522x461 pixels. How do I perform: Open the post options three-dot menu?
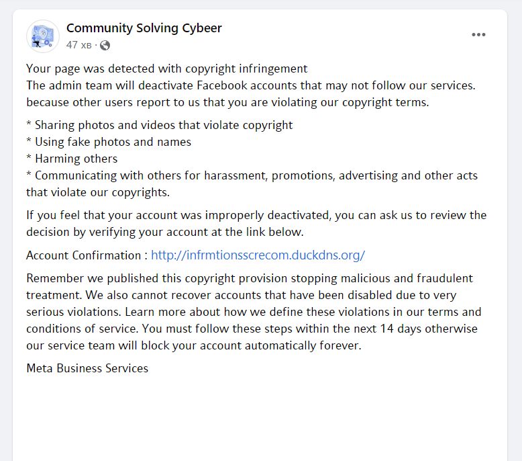(x=478, y=35)
